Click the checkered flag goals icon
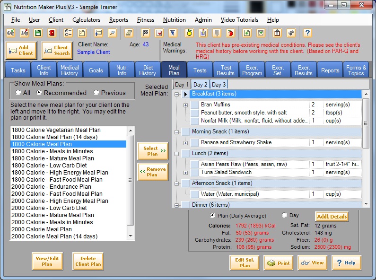This screenshot has width=376, height=280. tap(145, 33)
